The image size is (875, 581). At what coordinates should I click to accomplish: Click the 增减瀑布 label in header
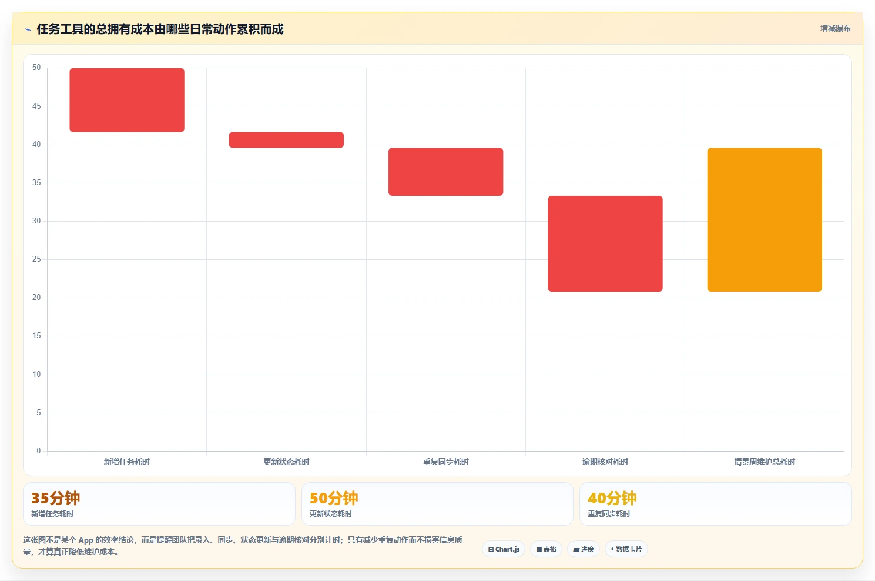click(x=835, y=28)
